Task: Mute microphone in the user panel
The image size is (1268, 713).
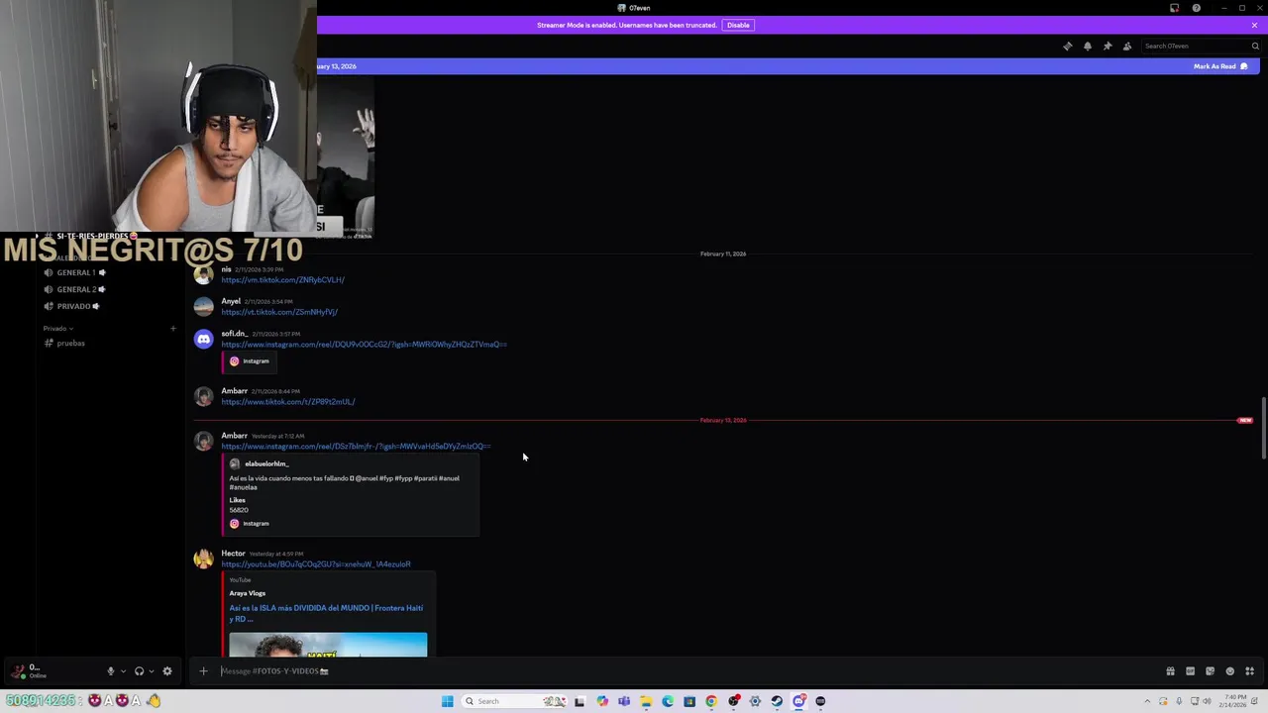Action: (111, 671)
